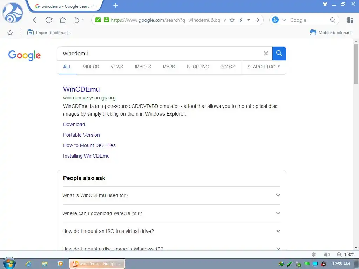Image resolution: width=359 pixels, height=269 pixels.
Task: Expand "How do I mount an ISO to a virtual drive?"
Action: (x=171, y=231)
